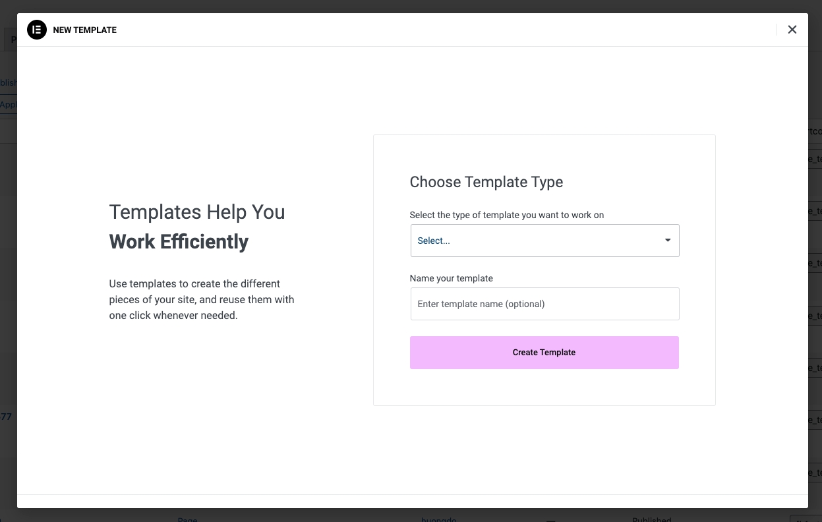Click the partially hidden Published filter link
Viewport: 822px width, 522px height.
coord(8,83)
